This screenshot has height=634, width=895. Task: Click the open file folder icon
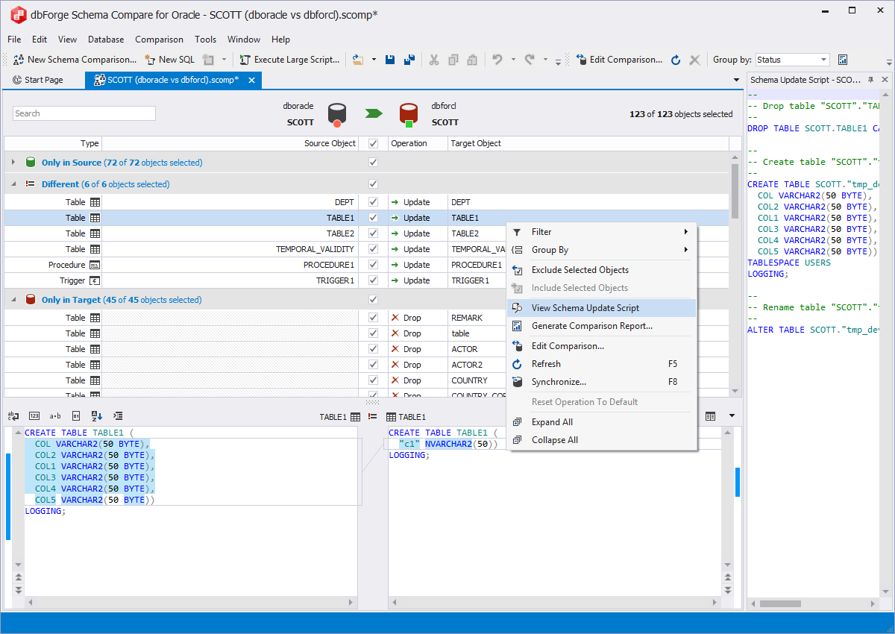pyautogui.click(x=358, y=60)
